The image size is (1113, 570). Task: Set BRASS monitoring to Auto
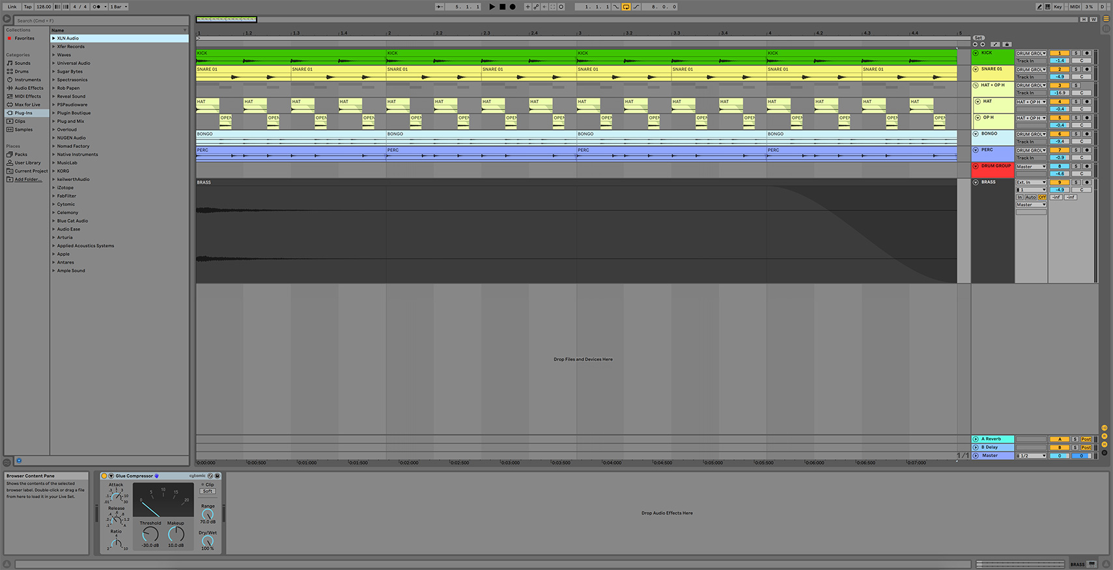(x=1030, y=197)
